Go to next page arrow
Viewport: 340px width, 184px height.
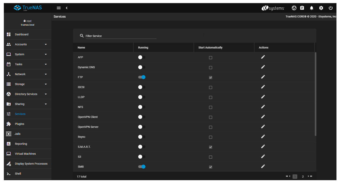coord(308,176)
